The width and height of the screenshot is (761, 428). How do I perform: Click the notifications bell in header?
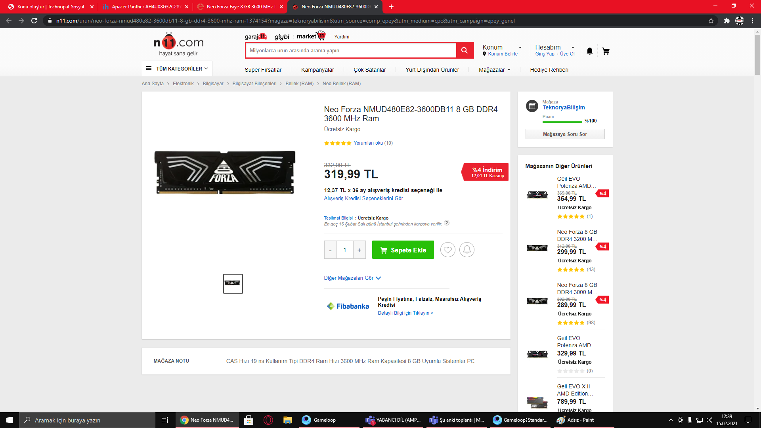click(x=590, y=51)
